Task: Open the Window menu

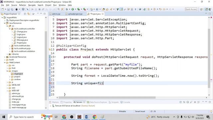Action: [62, 5]
